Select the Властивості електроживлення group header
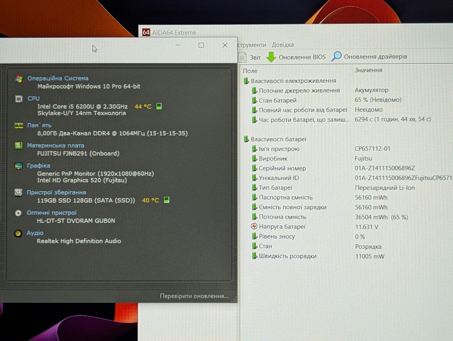The width and height of the screenshot is (453, 341). (293, 81)
